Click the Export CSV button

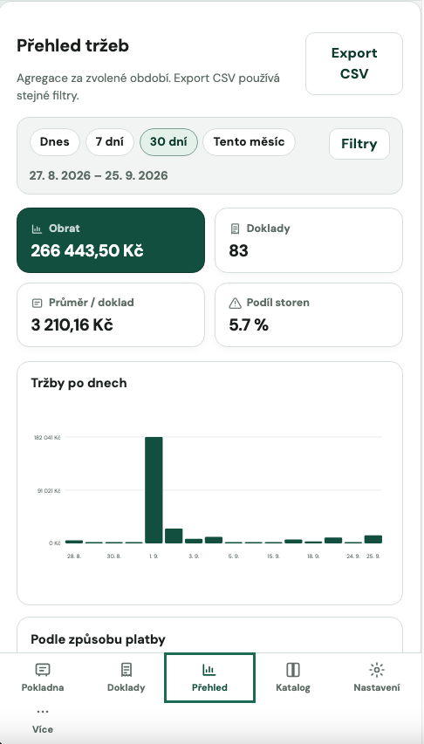[354, 64]
